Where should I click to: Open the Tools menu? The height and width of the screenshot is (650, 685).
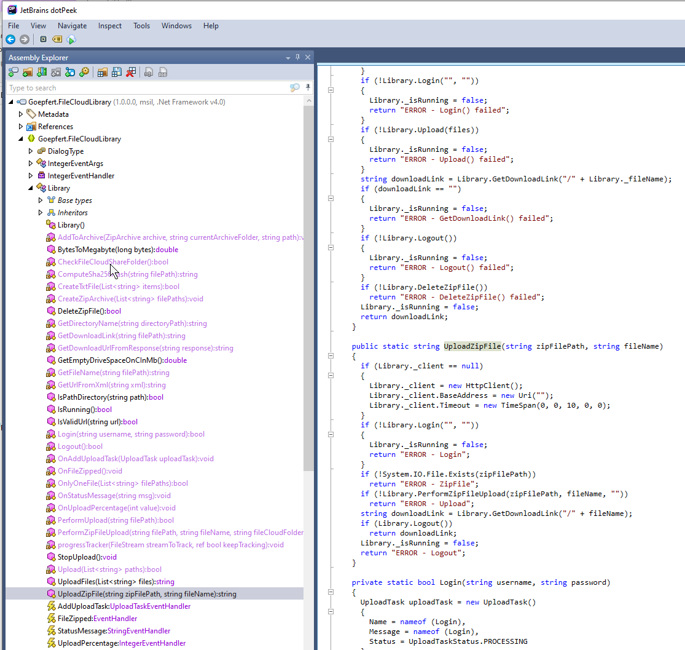pos(141,26)
